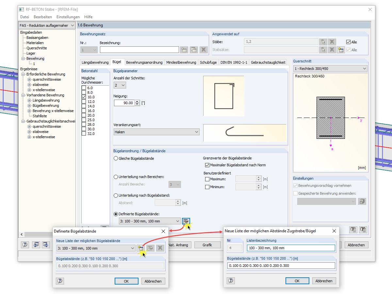Create new spacing list in Definierte Bügelabstände dialog

[140, 248]
